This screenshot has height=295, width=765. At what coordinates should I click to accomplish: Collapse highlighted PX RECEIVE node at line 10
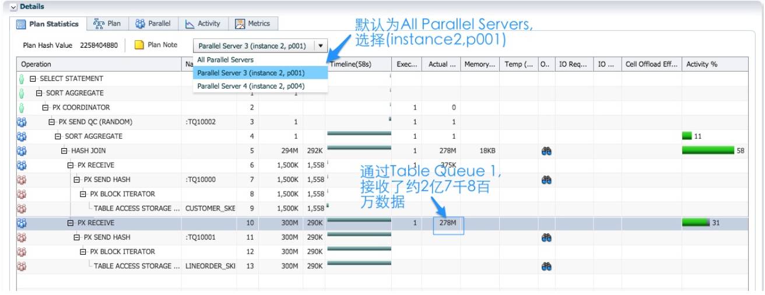71,223
